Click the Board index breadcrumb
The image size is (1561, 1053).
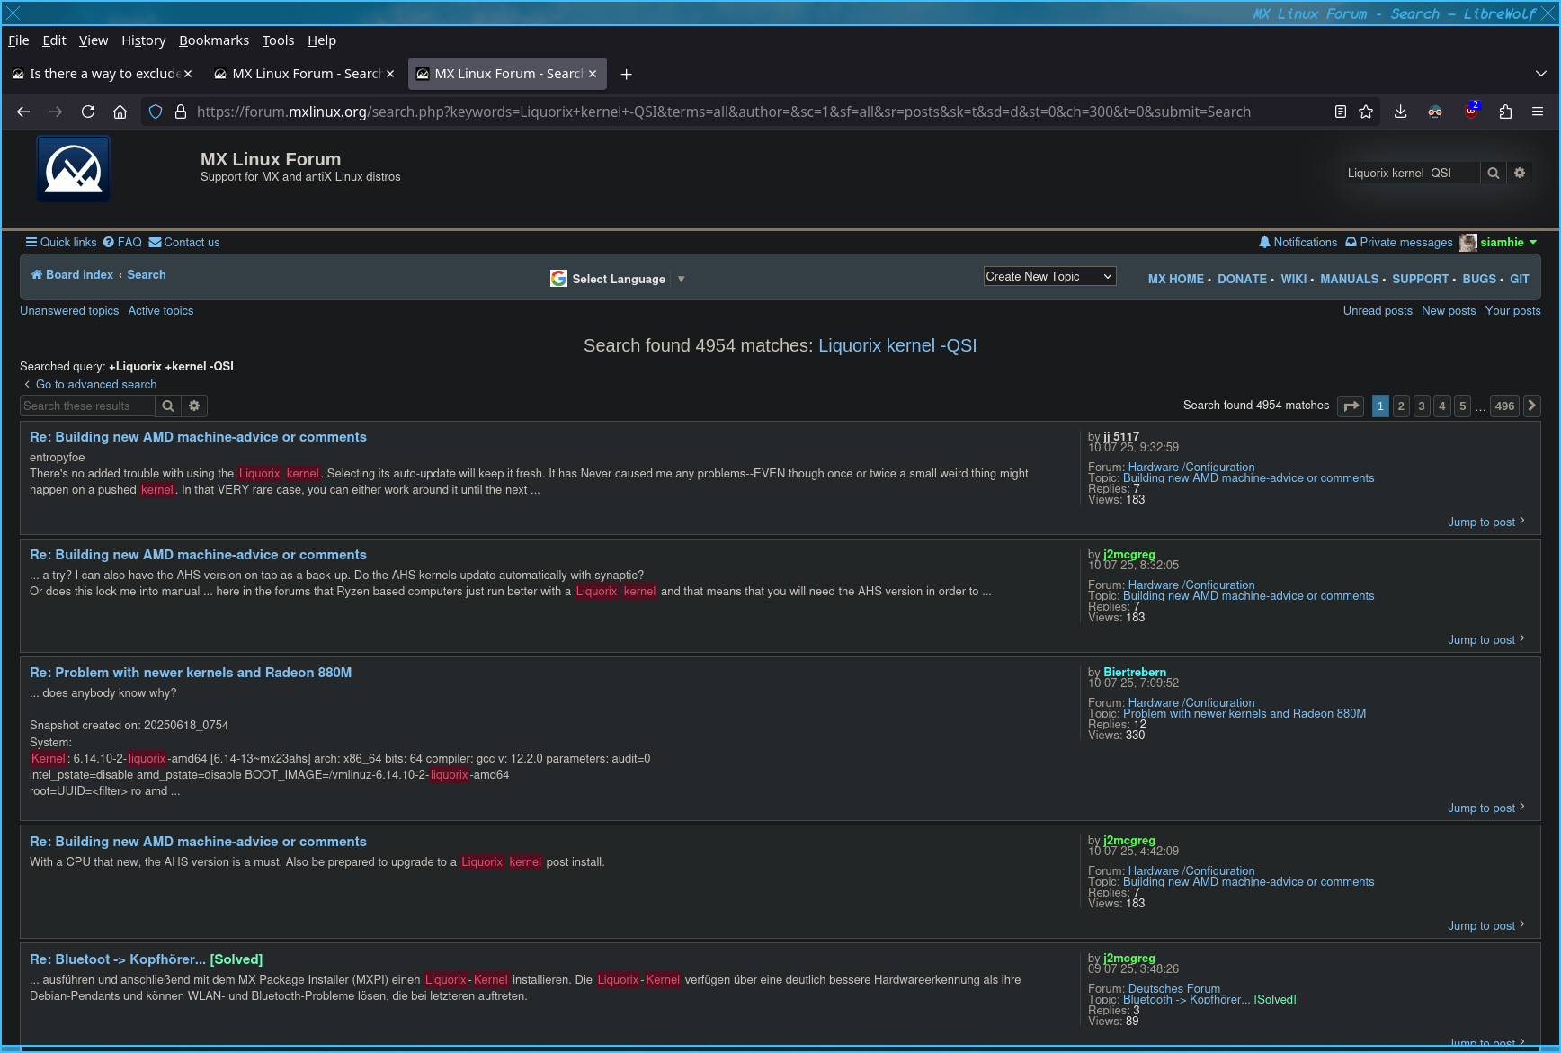(x=73, y=274)
